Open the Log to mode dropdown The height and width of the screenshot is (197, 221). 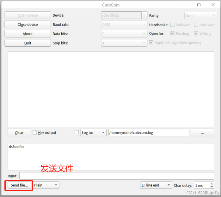point(94,132)
